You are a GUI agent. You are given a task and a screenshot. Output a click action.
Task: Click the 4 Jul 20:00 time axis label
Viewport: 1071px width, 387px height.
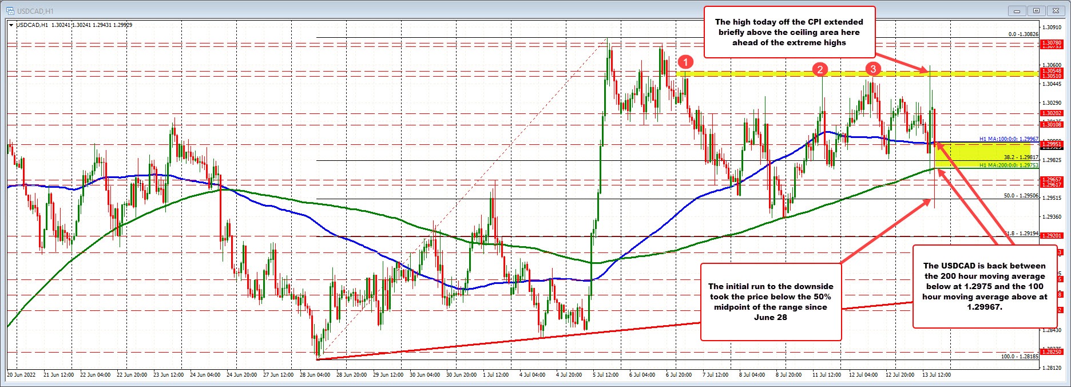570,375
